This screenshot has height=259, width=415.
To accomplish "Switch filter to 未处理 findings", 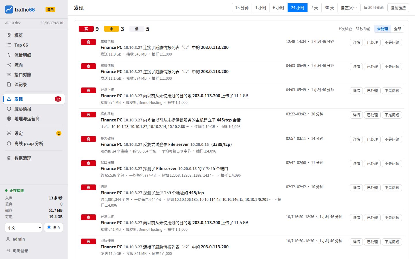I will pos(382,29).
